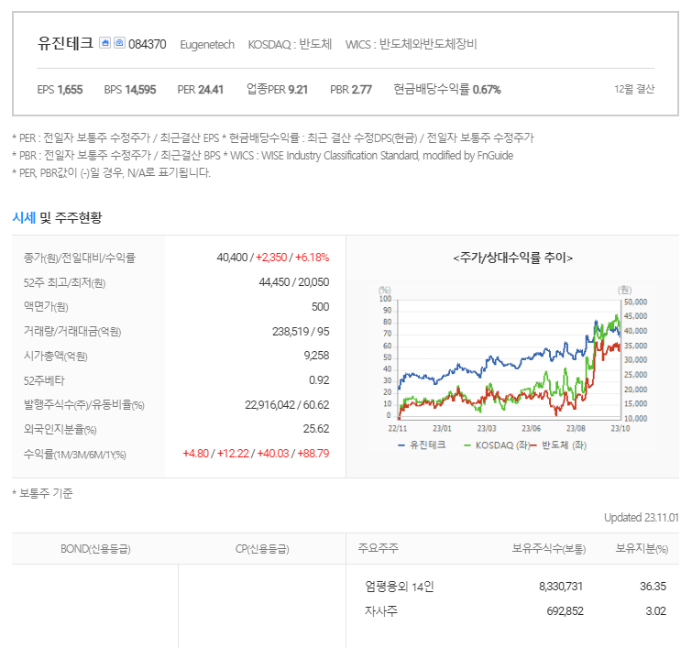Click the 반도체 (좌) red legend entry
Viewport: 681px width, 648px height.
[x=558, y=445]
